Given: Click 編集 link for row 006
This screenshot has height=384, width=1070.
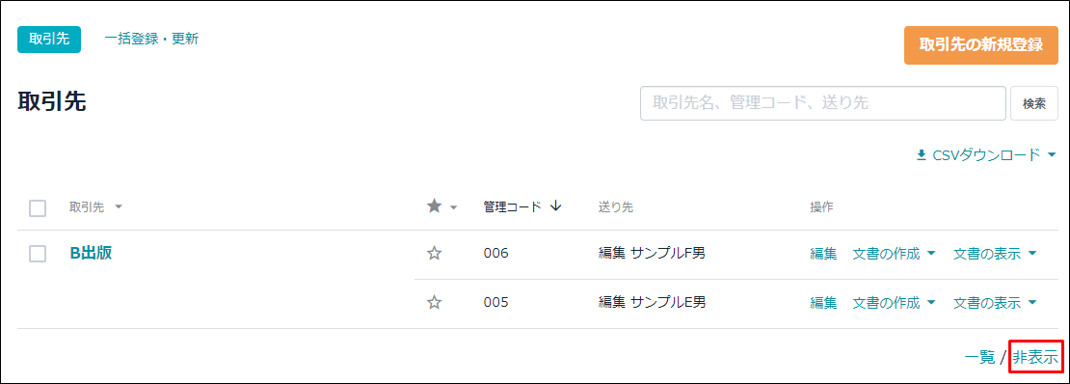Looking at the screenshot, I should click(823, 254).
